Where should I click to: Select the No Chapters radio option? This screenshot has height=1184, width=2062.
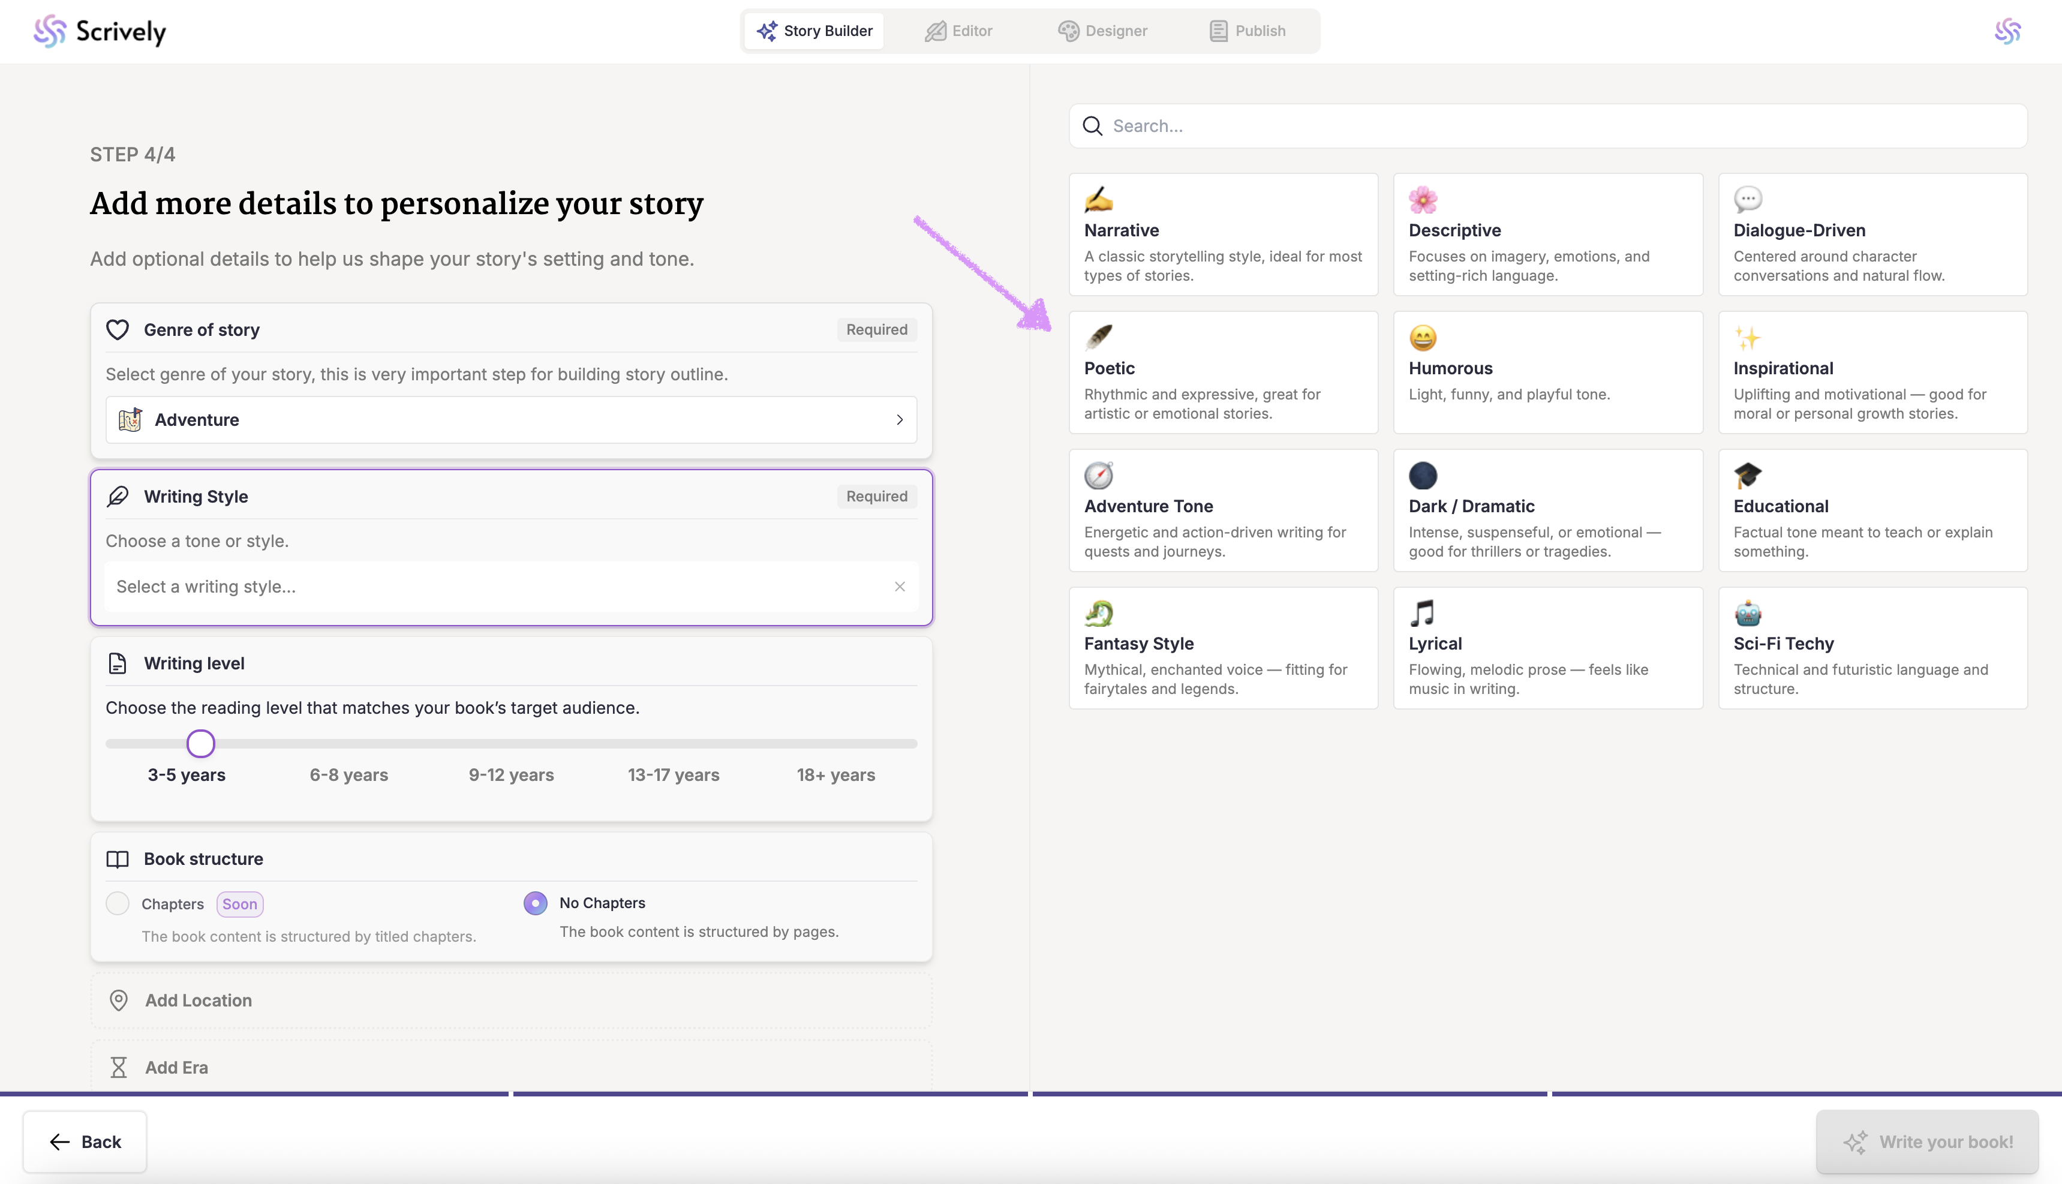[x=535, y=903]
